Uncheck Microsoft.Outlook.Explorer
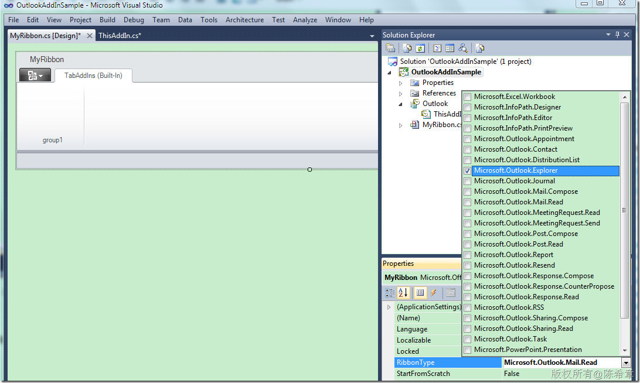Screen dimensions: 640x383 pos(467,171)
